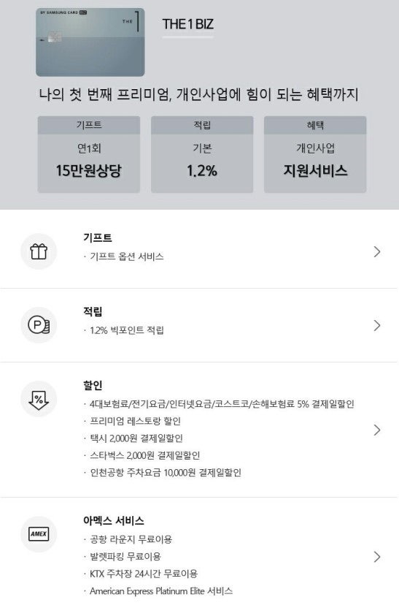Select the 혜택 지원서비스 tile
399x608 pixels.
pyautogui.click(x=315, y=154)
